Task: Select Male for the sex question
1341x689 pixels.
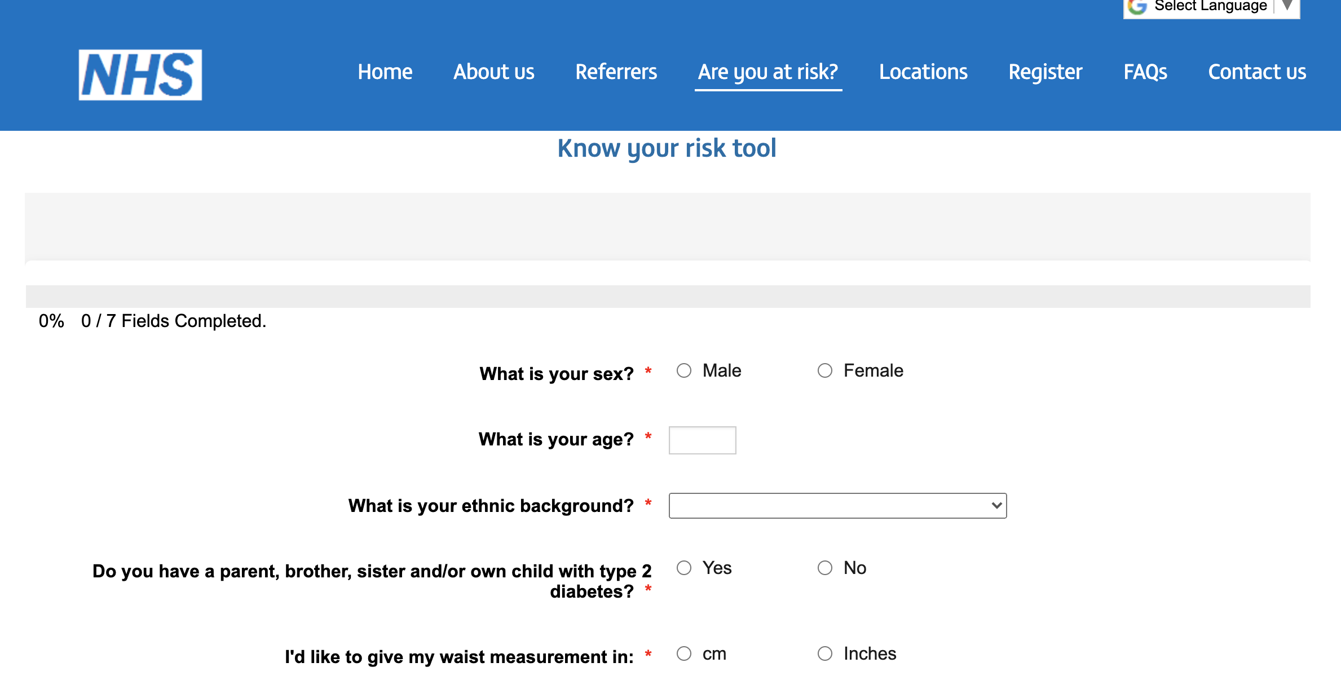Action: pos(684,370)
